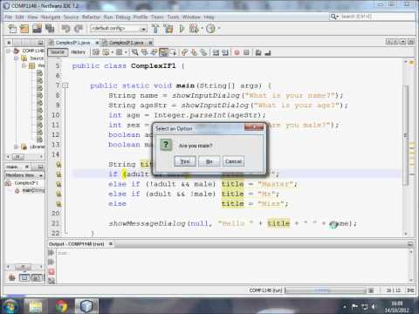Open the Windows Start menu orb
This screenshot has height=314, width=419.
click(10, 306)
